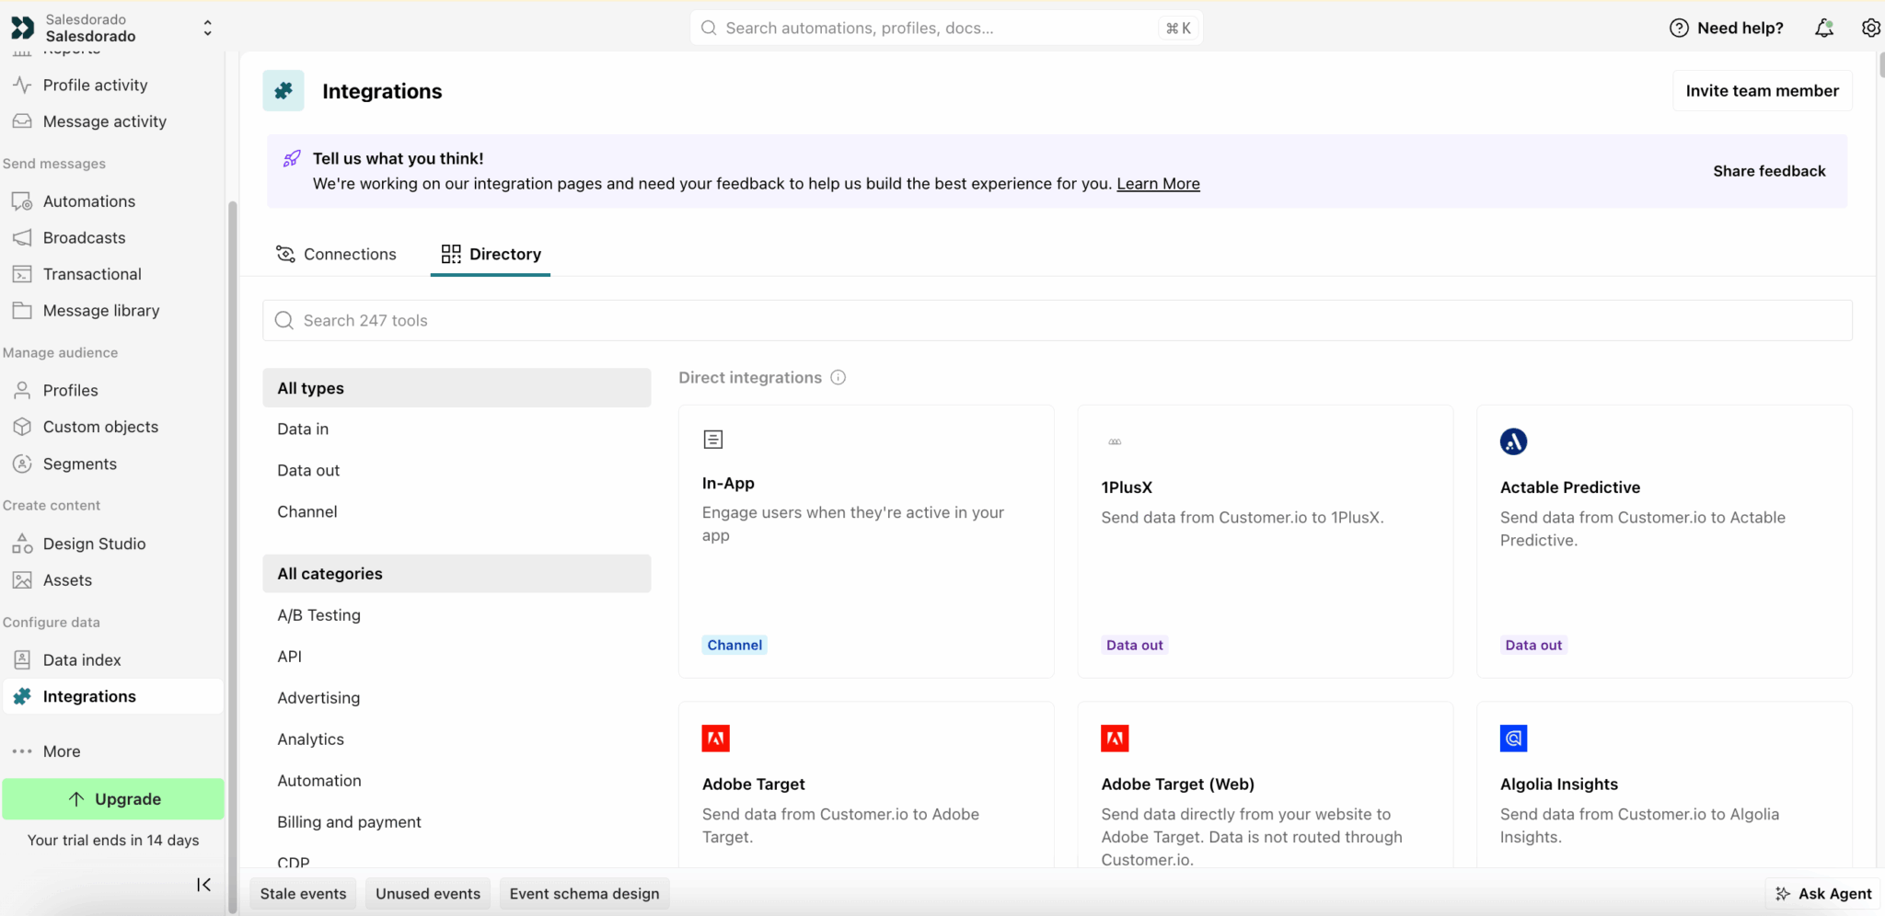Filter by A/B Testing category
This screenshot has height=916, width=1885.
[x=457, y=614]
